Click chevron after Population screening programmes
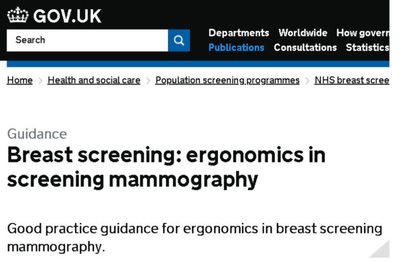Viewport: 400px width, 261px height. tap(307, 81)
